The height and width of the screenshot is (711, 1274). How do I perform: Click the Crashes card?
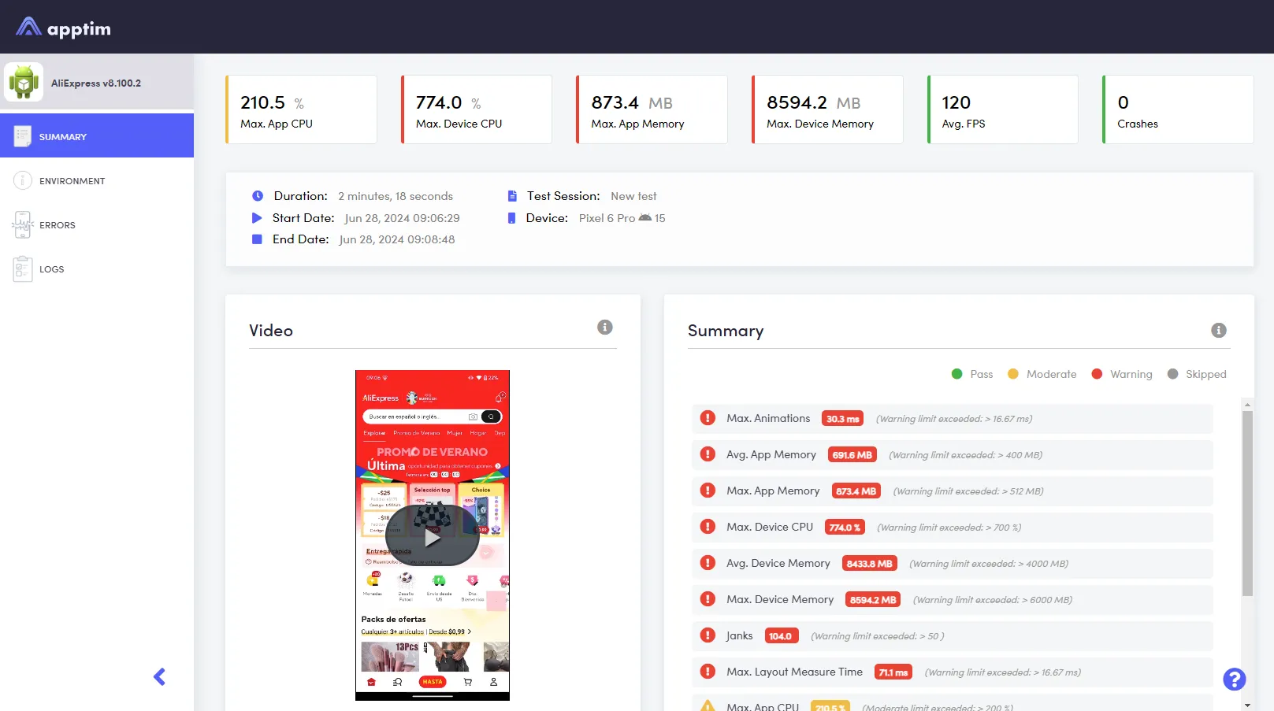[1178, 109]
